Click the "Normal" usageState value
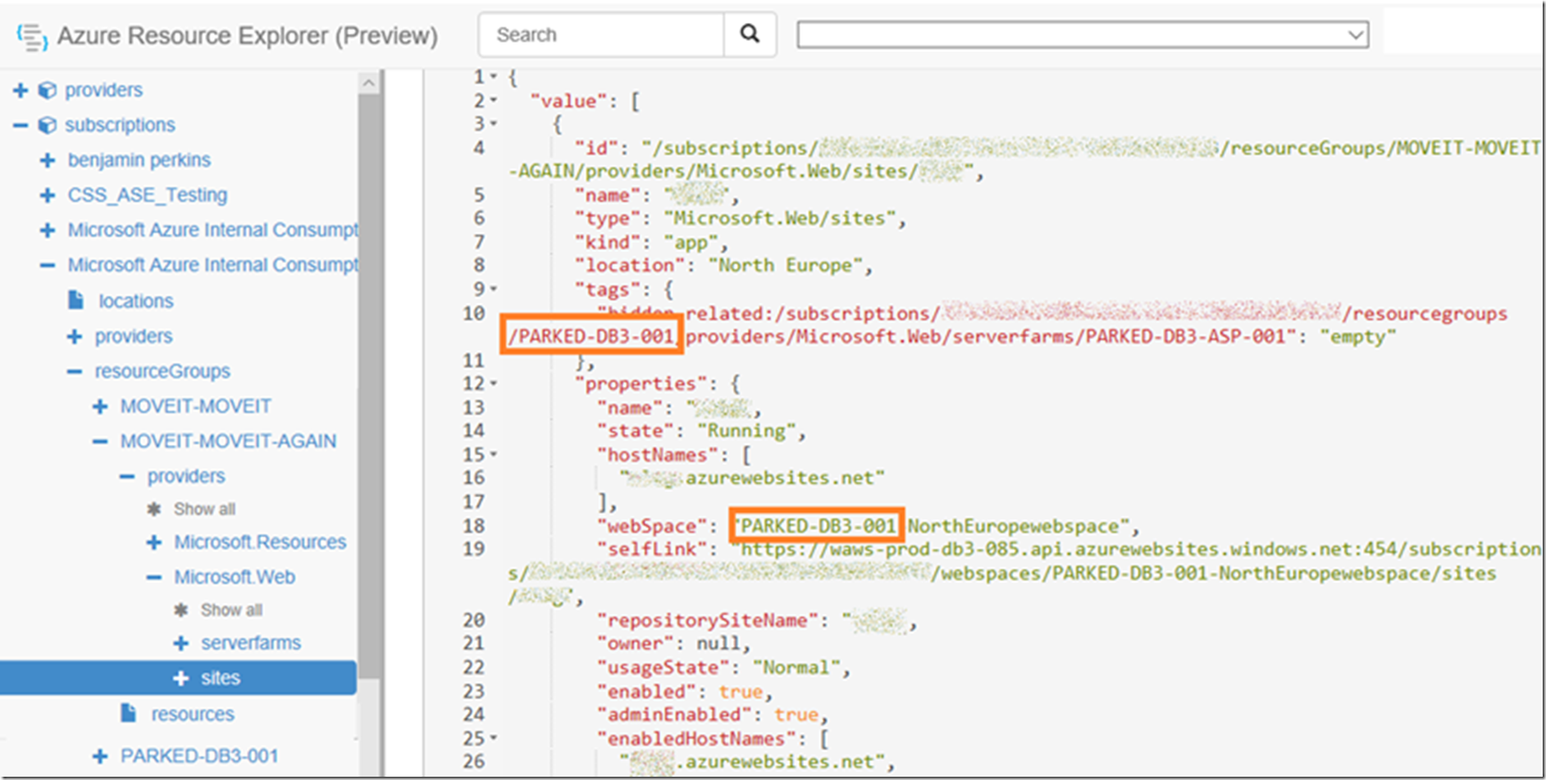The height and width of the screenshot is (780, 1546). 796,668
